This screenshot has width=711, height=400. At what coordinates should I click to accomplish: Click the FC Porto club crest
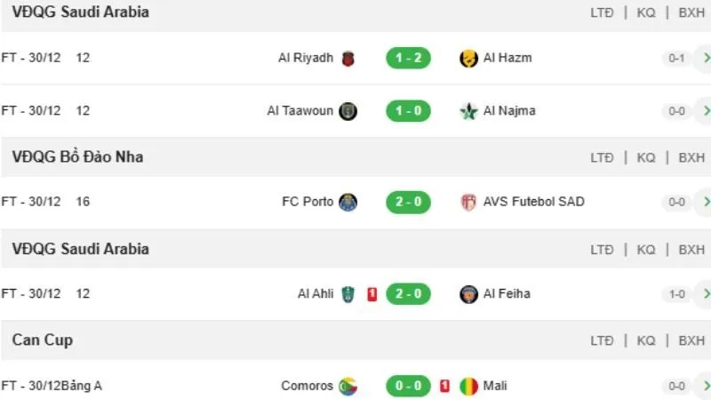pyautogui.click(x=348, y=202)
